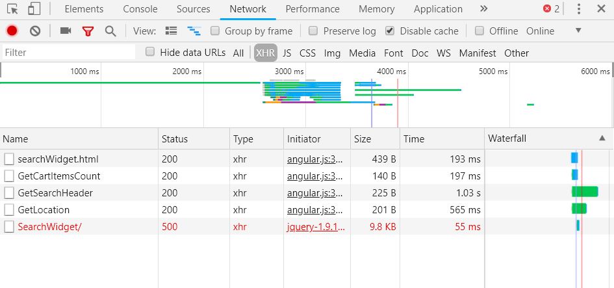This screenshot has height=288, width=614.
Task: Enable Group by frame checkbox
Action: pos(215,31)
